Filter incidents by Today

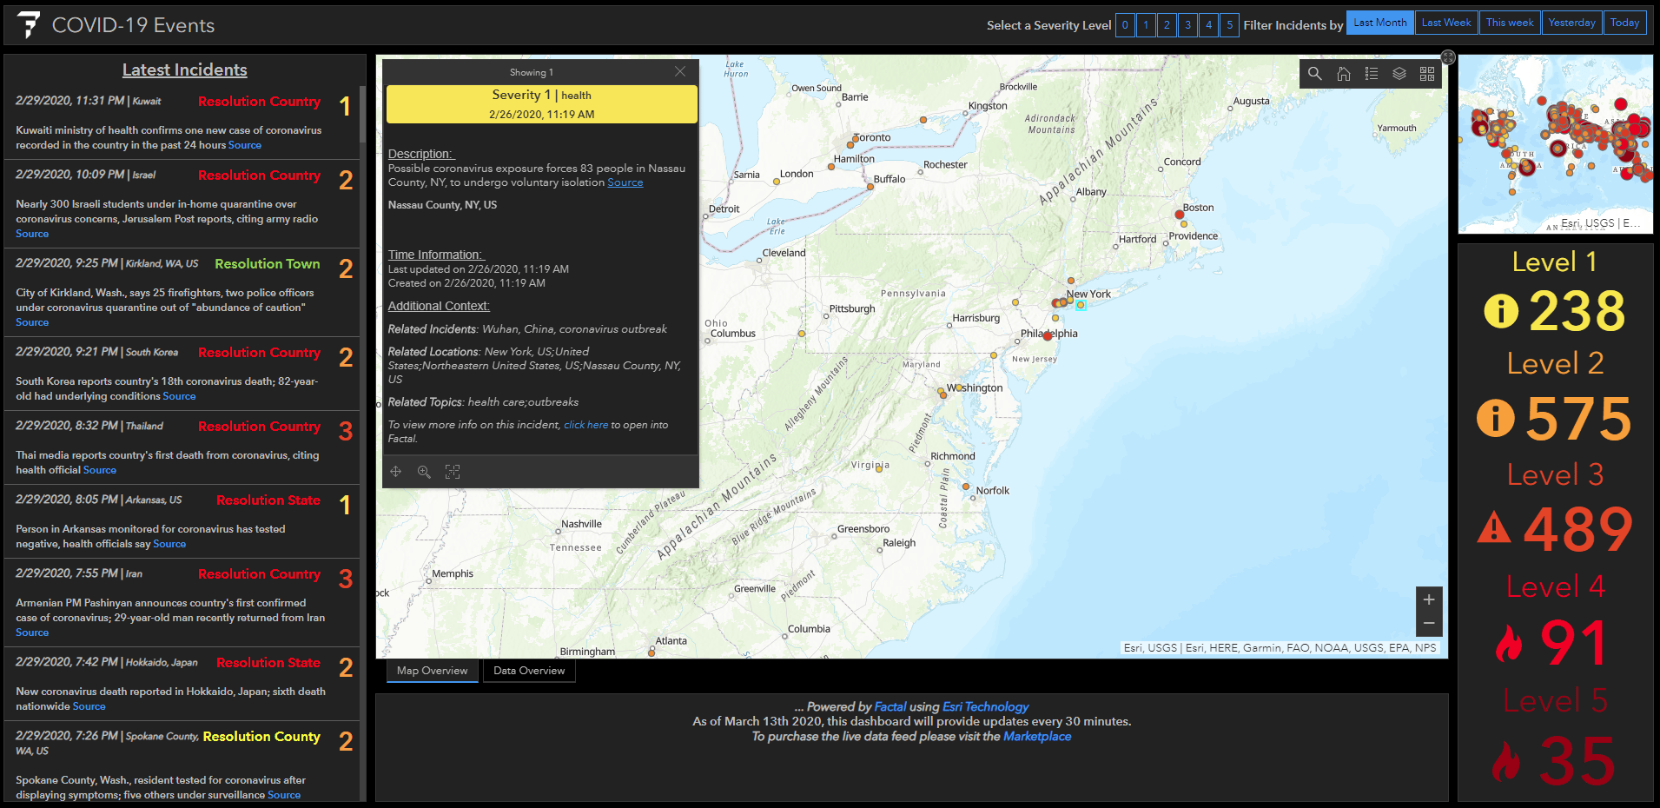(1624, 22)
